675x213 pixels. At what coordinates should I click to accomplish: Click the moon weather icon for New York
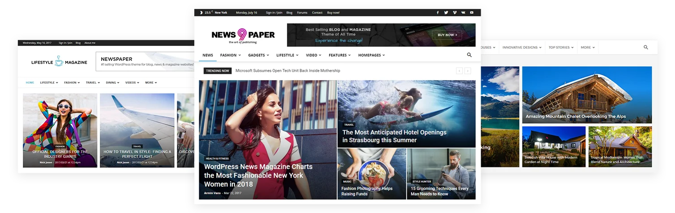pos(201,13)
